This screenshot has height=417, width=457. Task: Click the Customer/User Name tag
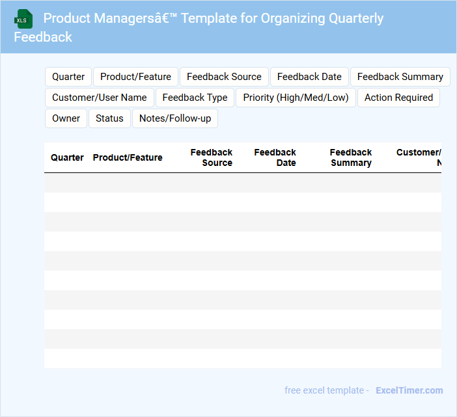(x=100, y=98)
